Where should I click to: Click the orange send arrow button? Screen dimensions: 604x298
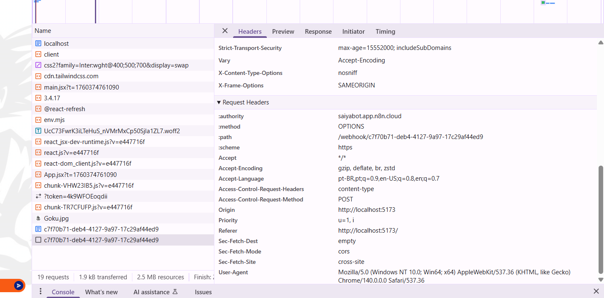(x=18, y=286)
